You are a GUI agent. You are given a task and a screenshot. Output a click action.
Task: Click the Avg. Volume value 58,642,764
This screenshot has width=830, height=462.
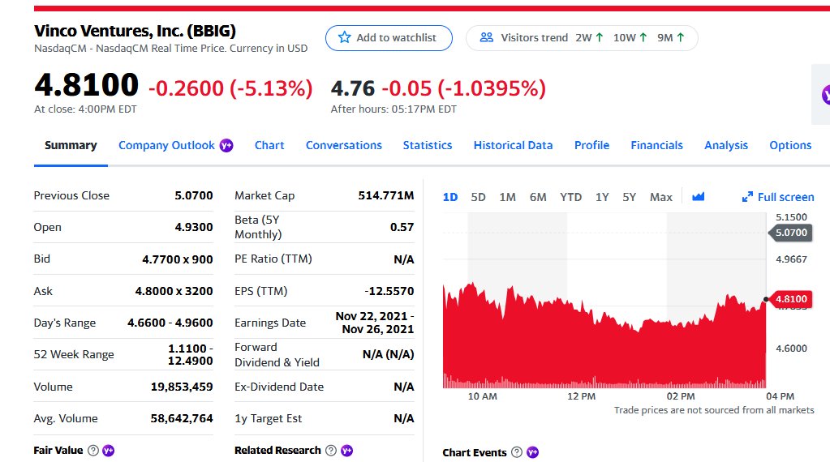pyautogui.click(x=182, y=419)
